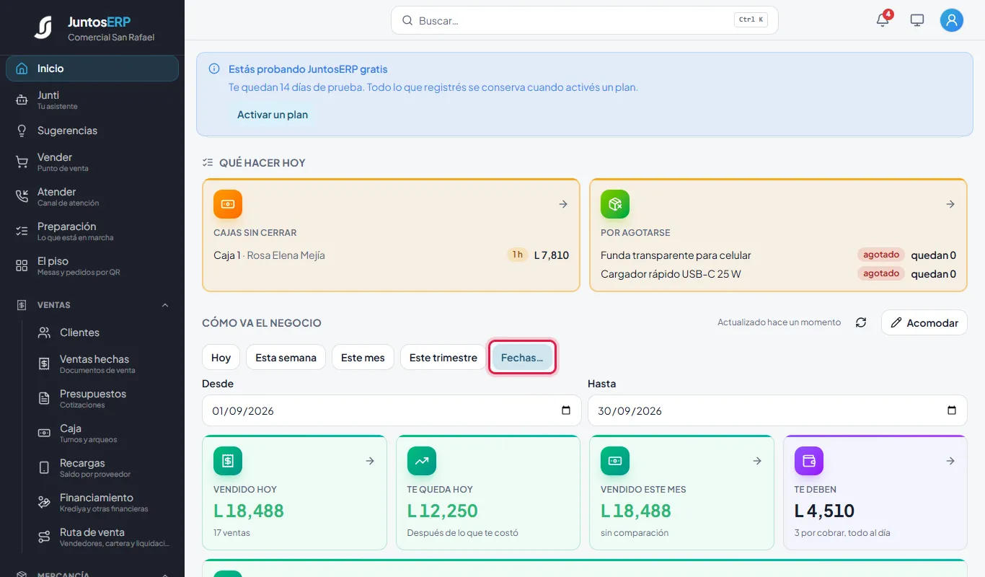
Task: Open Atender canal de atención
Action: click(92, 197)
